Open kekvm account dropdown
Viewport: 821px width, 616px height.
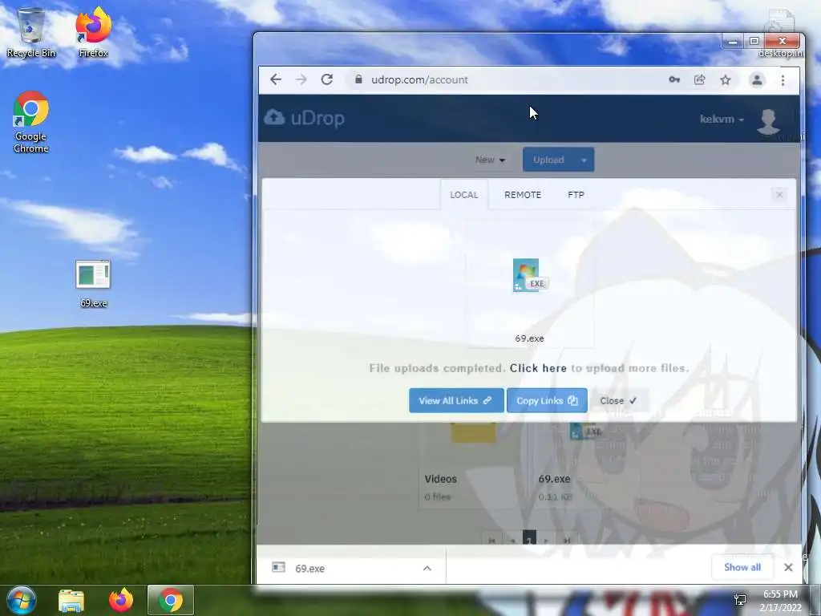(x=722, y=120)
